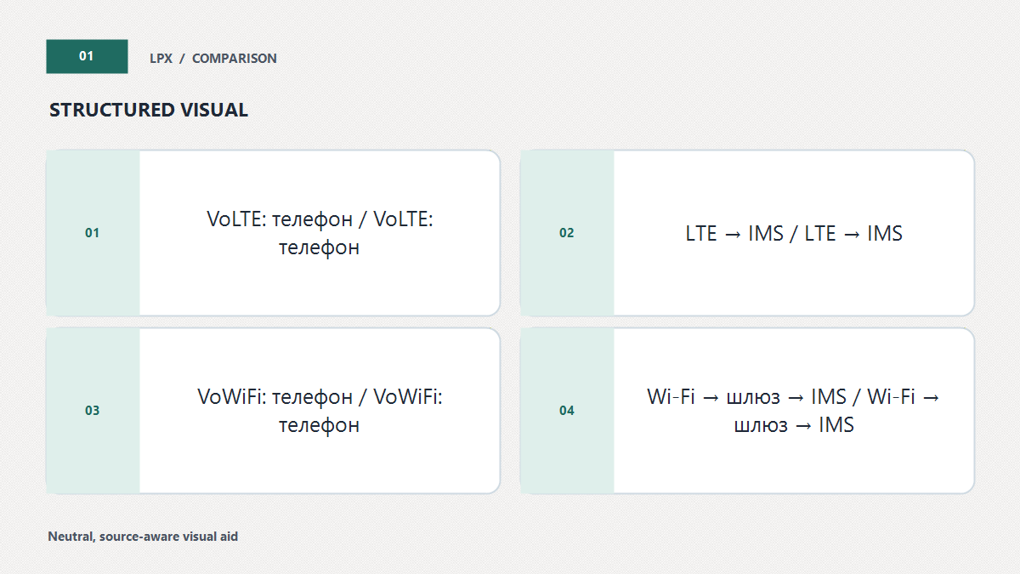Click card number 03 label

tap(92, 411)
